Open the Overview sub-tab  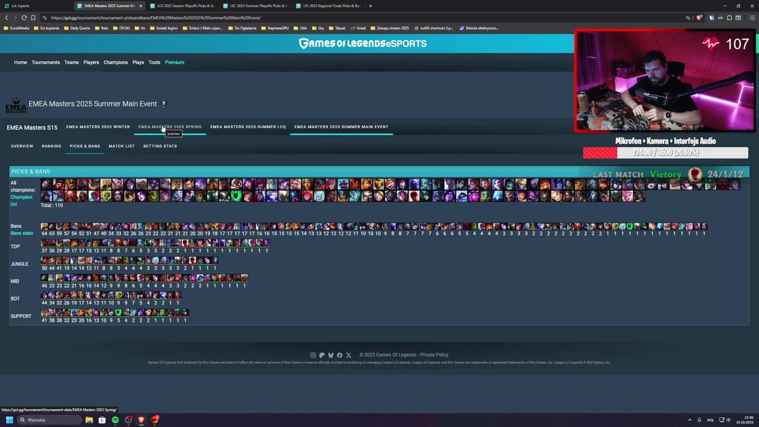click(22, 146)
